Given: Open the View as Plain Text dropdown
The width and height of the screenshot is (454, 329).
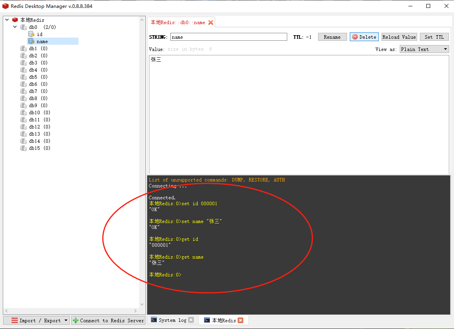Looking at the screenshot, I should click(424, 49).
